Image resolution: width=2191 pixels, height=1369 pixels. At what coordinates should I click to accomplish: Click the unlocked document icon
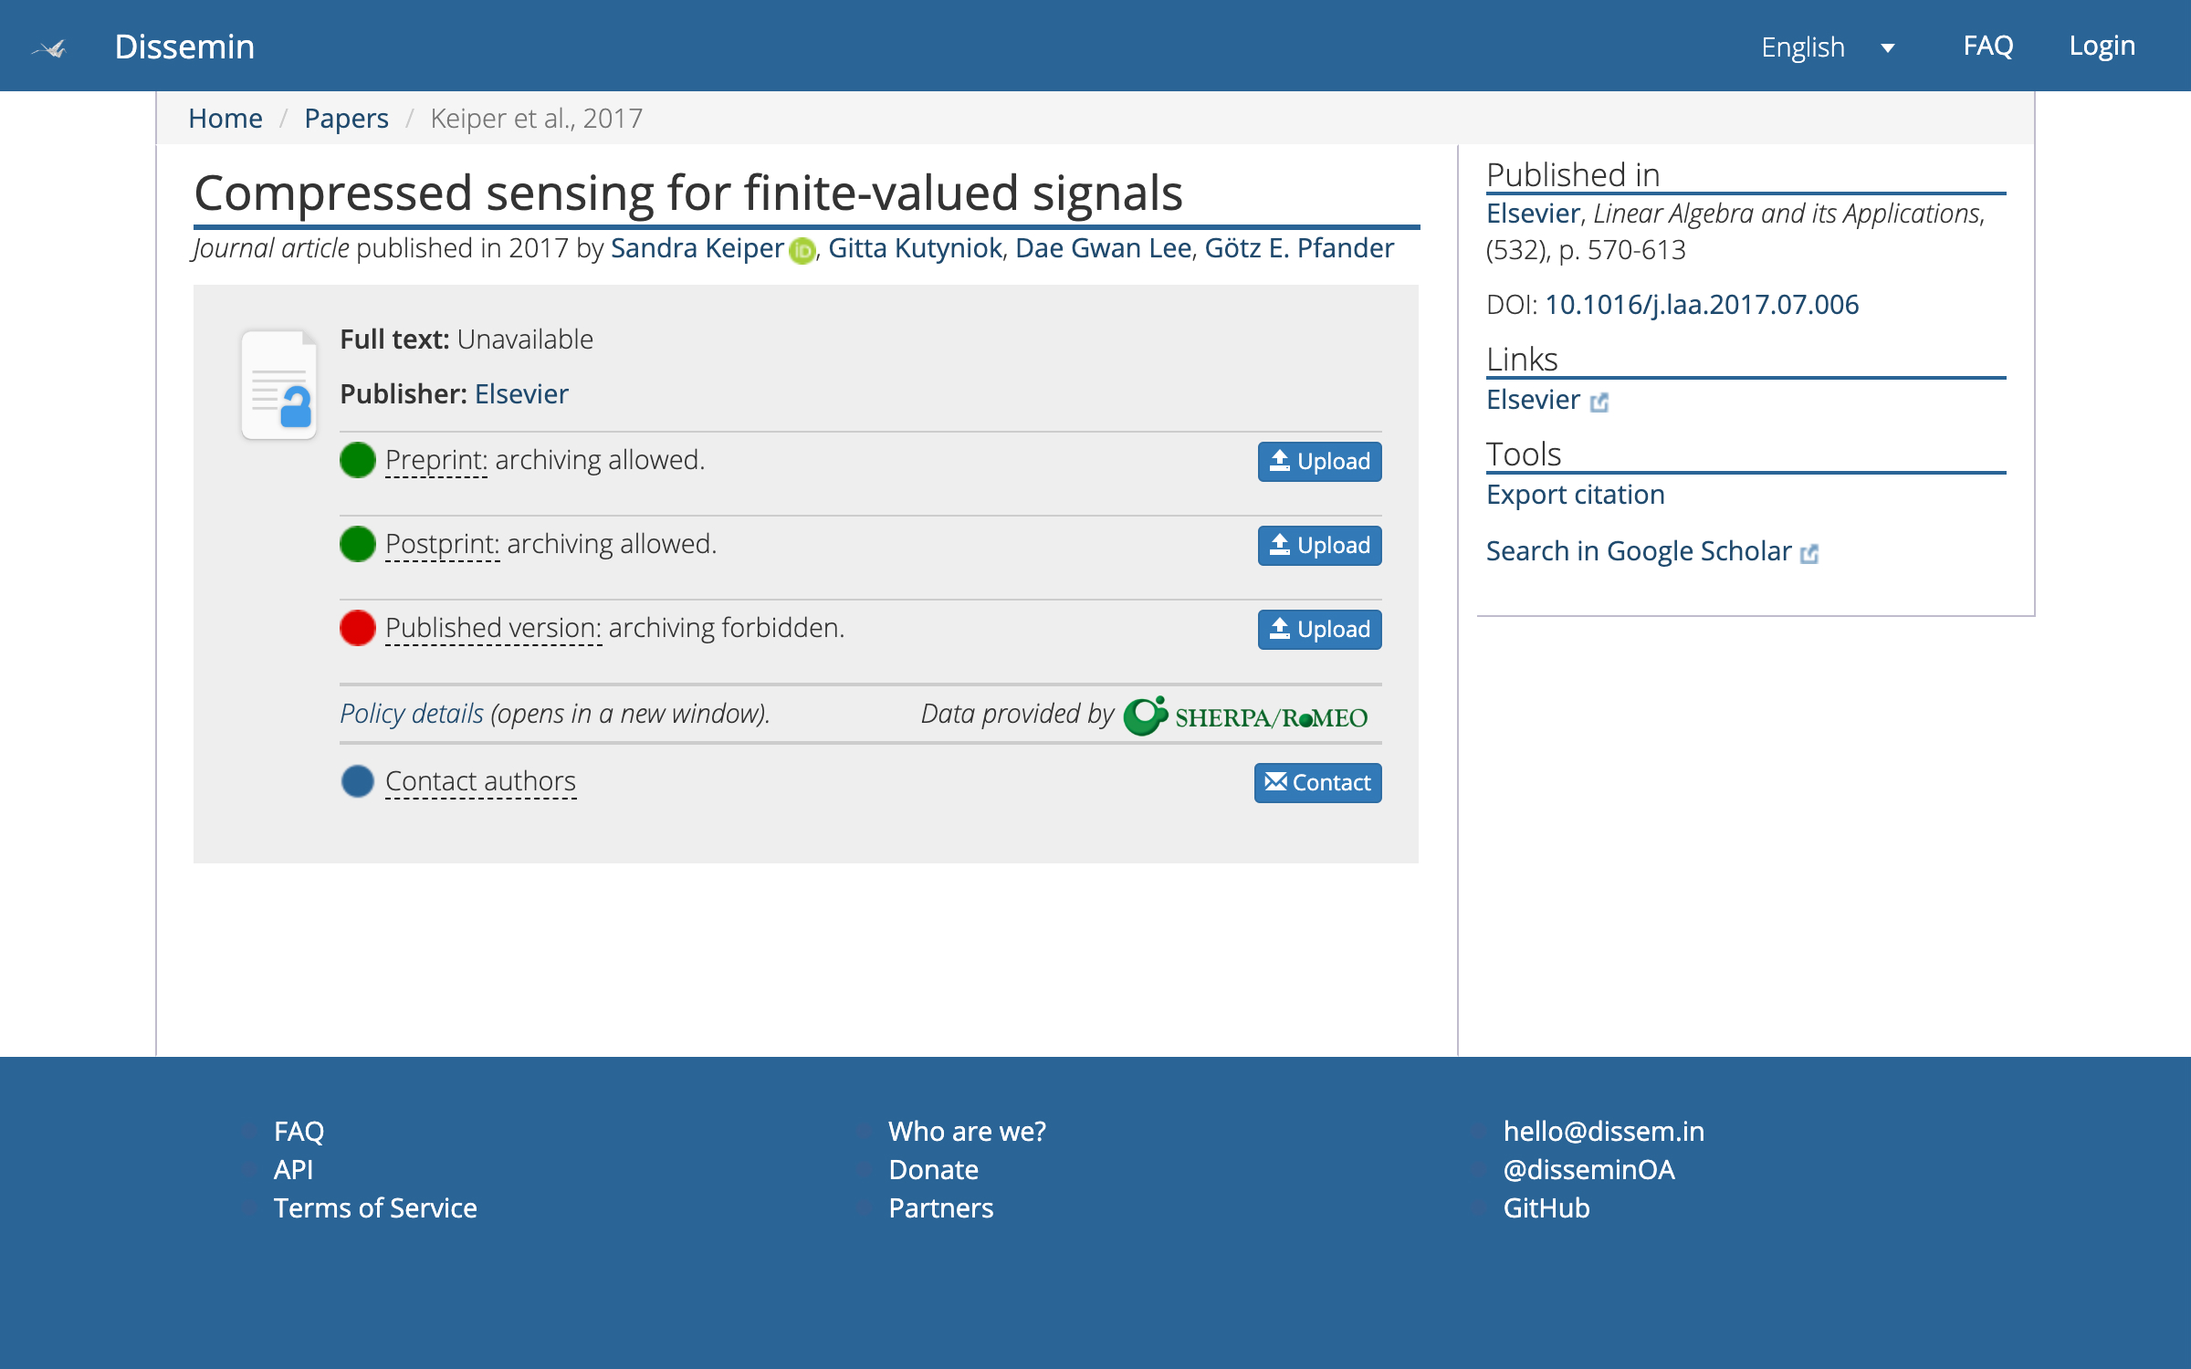pyautogui.click(x=279, y=384)
